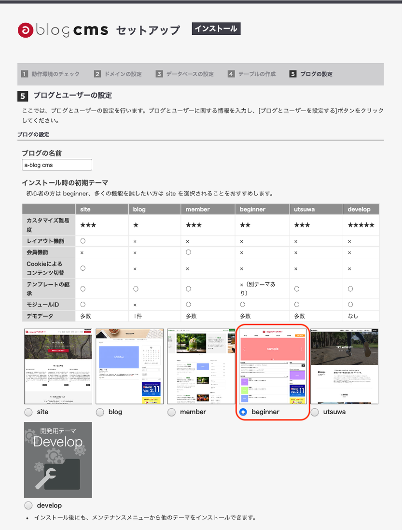Go to step 3 データベースの設定
403x530 pixels.
185,74
